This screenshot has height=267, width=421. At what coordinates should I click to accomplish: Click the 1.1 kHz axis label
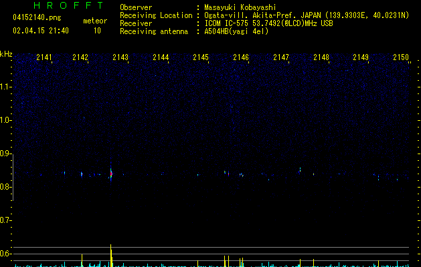5,87
